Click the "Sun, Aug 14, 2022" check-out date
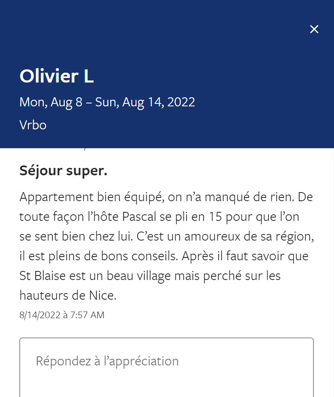Image resolution: width=334 pixels, height=397 pixels. pyautogui.click(x=145, y=102)
